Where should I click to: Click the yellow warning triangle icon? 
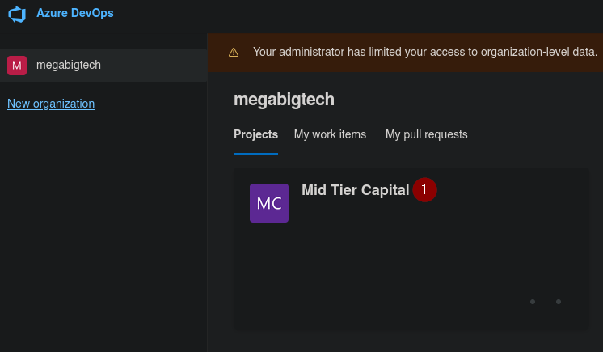(x=234, y=52)
